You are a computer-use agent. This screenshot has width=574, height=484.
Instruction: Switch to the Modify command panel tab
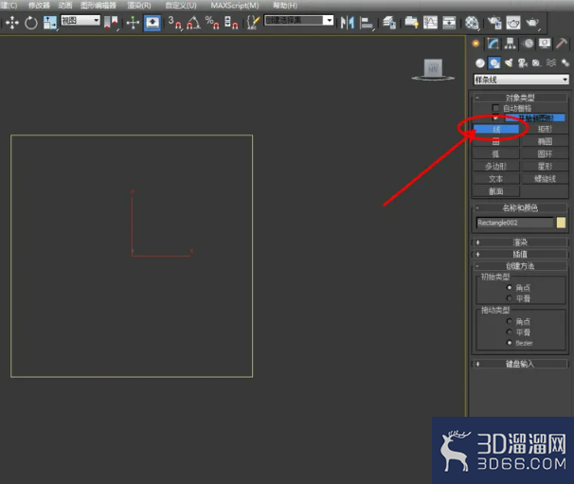click(493, 44)
